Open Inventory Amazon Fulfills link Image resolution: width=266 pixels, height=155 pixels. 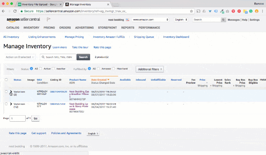(x=109, y=37)
